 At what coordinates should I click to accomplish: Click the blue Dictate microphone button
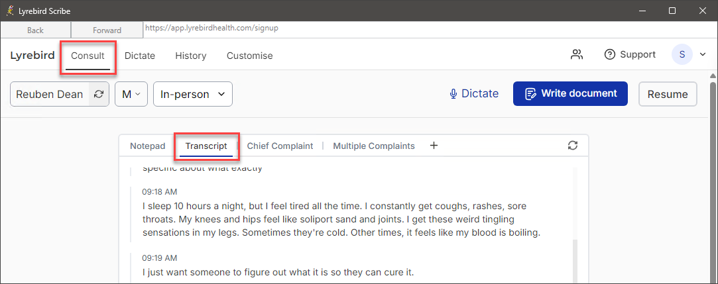point(474,93)
